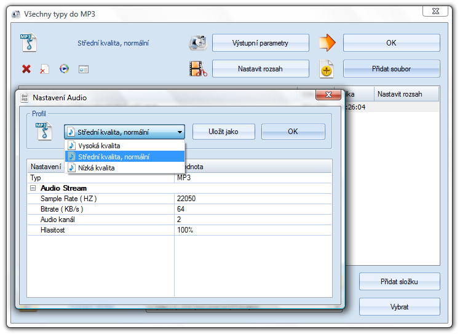The image size is (460, 334).
Task: Click the orange arrow icon
Action: pyautogui.click(x=327, y=42)
